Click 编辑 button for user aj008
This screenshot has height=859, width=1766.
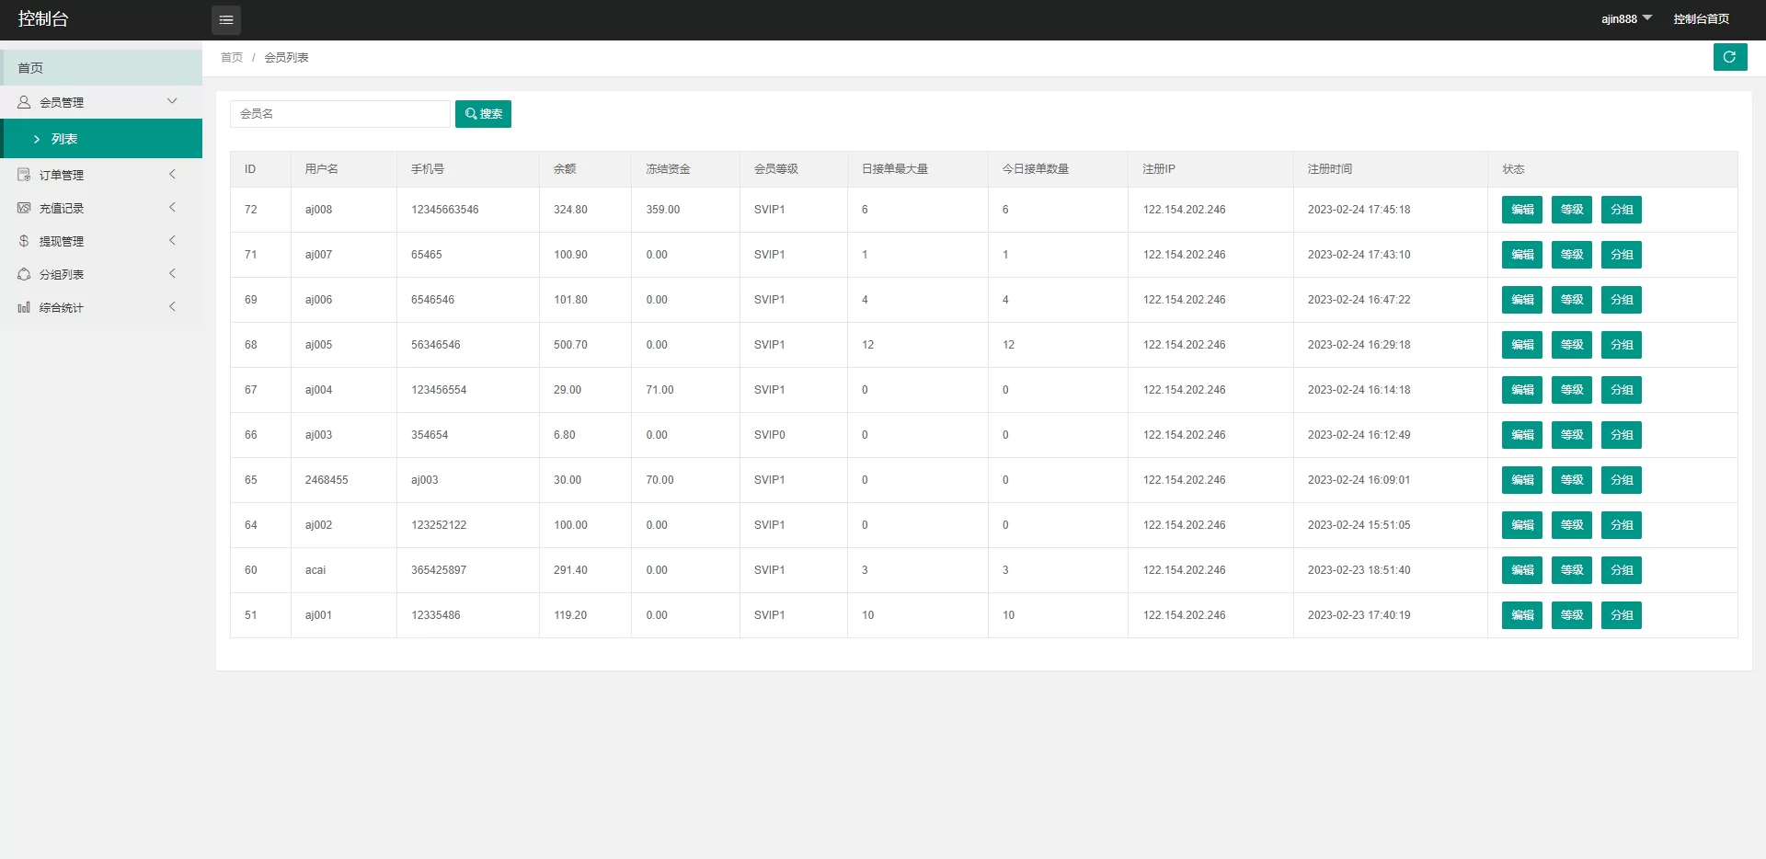tap(1521, 210)
